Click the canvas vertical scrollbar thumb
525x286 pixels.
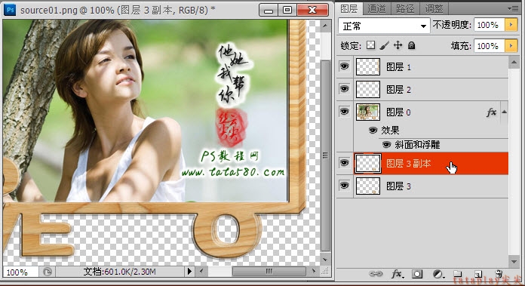click(x=325, y=155)
